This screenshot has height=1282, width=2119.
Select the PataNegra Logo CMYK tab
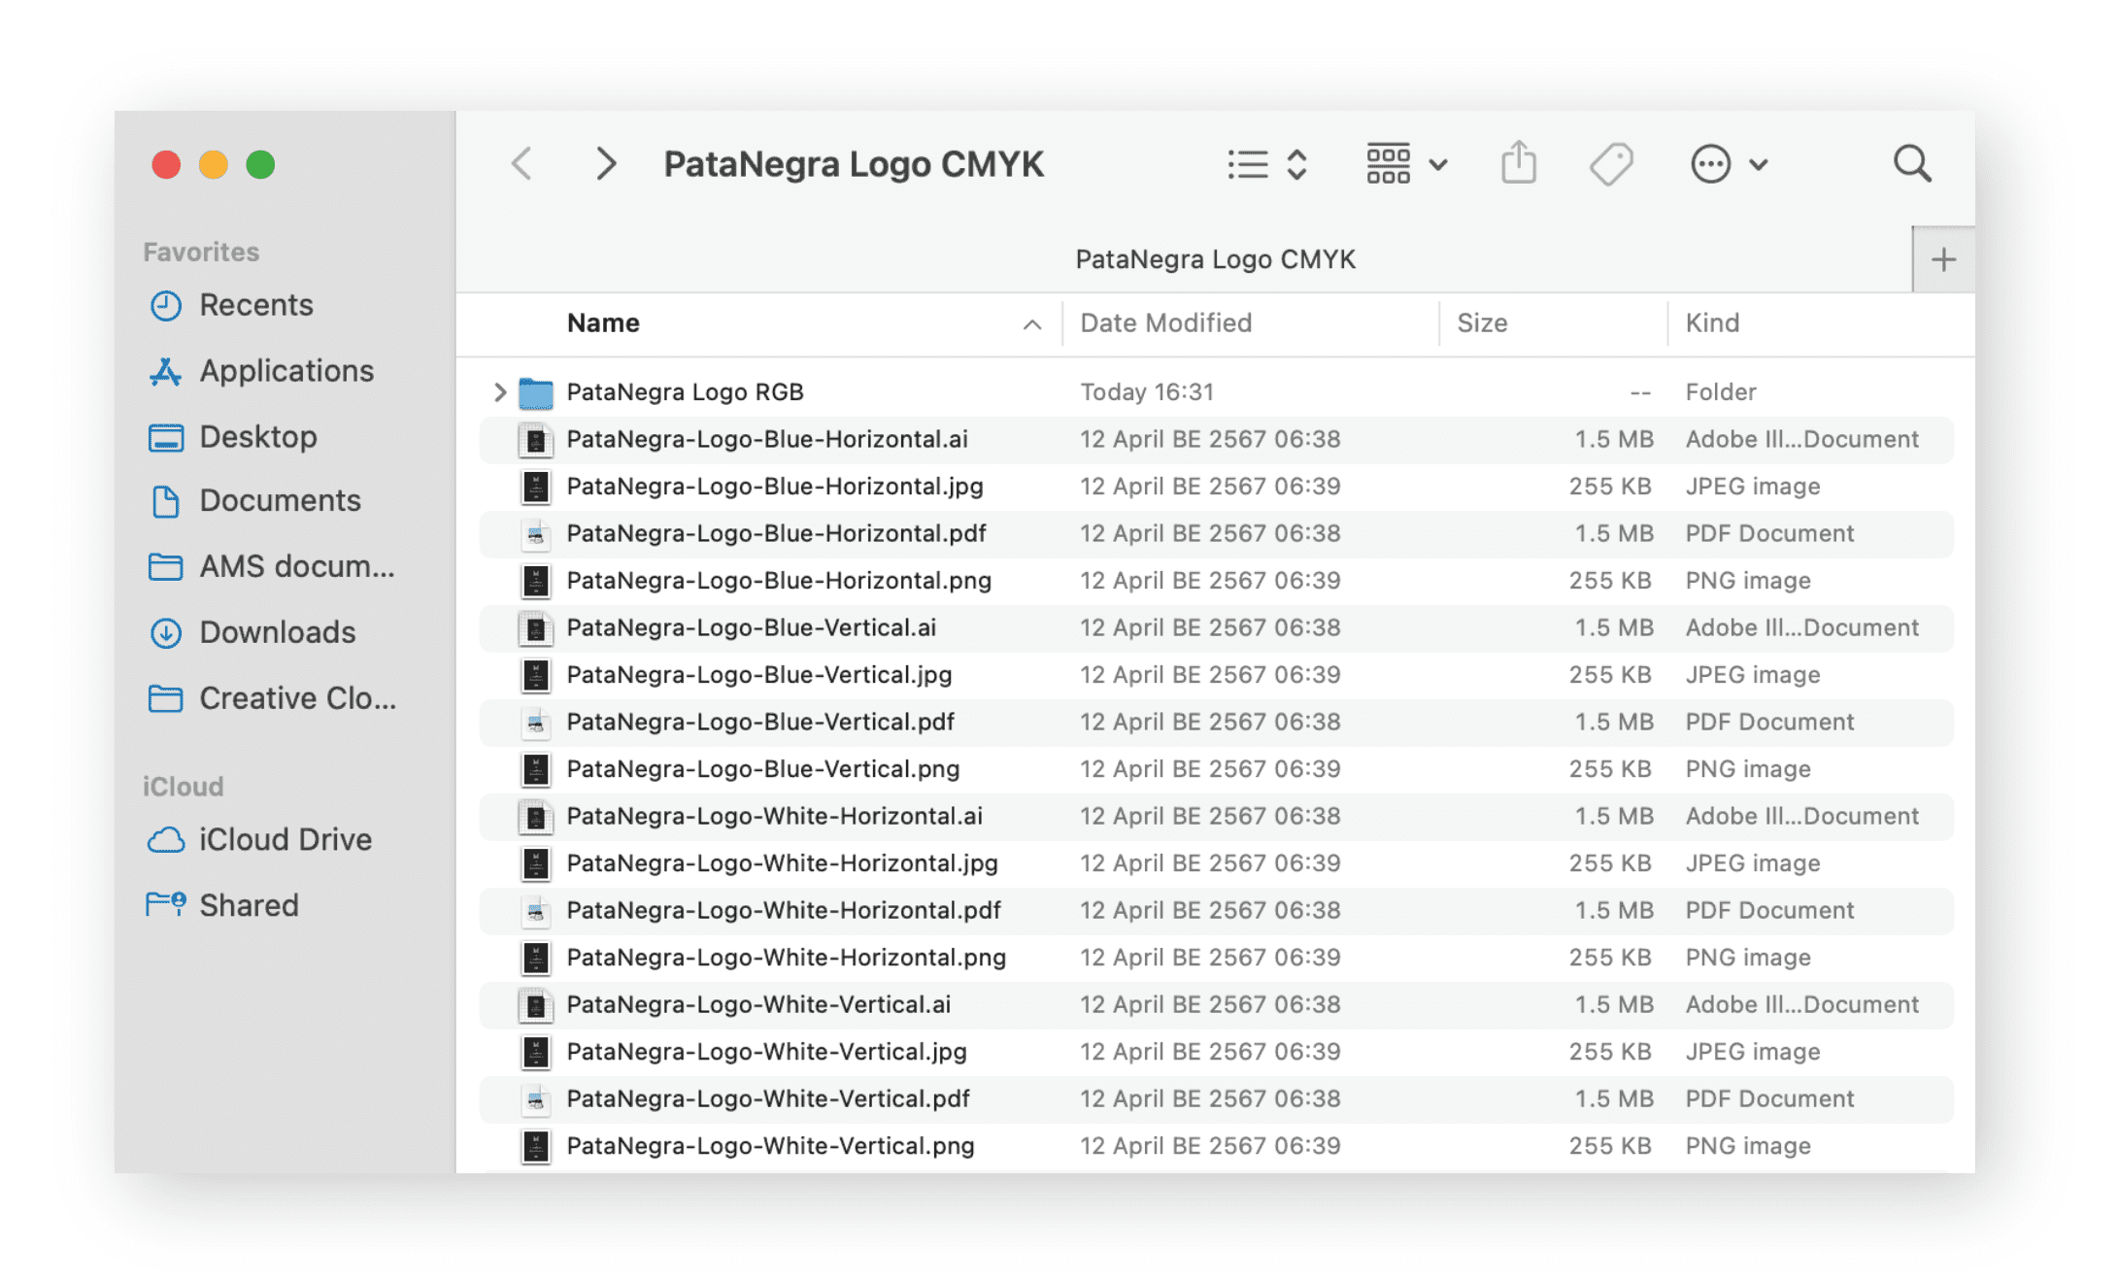coord(1214,259)
